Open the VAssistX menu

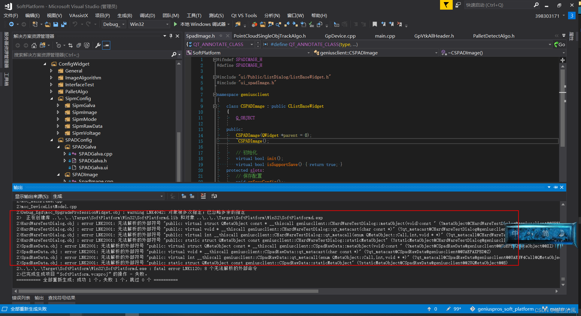tap(79, 16)
